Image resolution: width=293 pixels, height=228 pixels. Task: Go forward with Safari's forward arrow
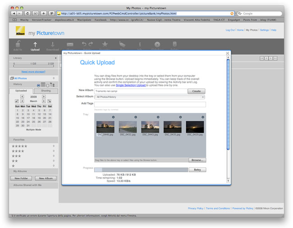19,14
